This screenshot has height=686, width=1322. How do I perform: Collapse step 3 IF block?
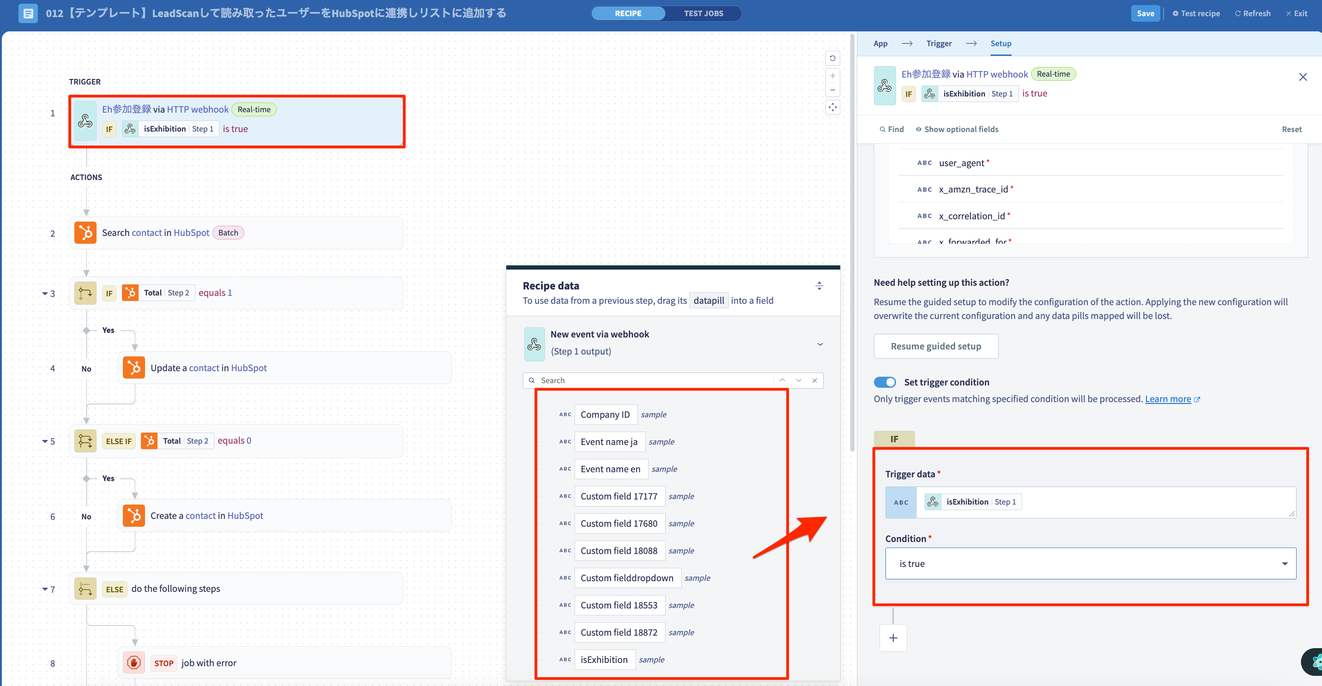click(x=45, y=294)
